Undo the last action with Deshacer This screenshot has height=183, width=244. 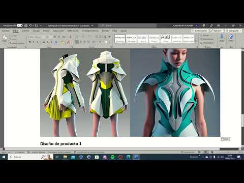click(x=30, y=25)
